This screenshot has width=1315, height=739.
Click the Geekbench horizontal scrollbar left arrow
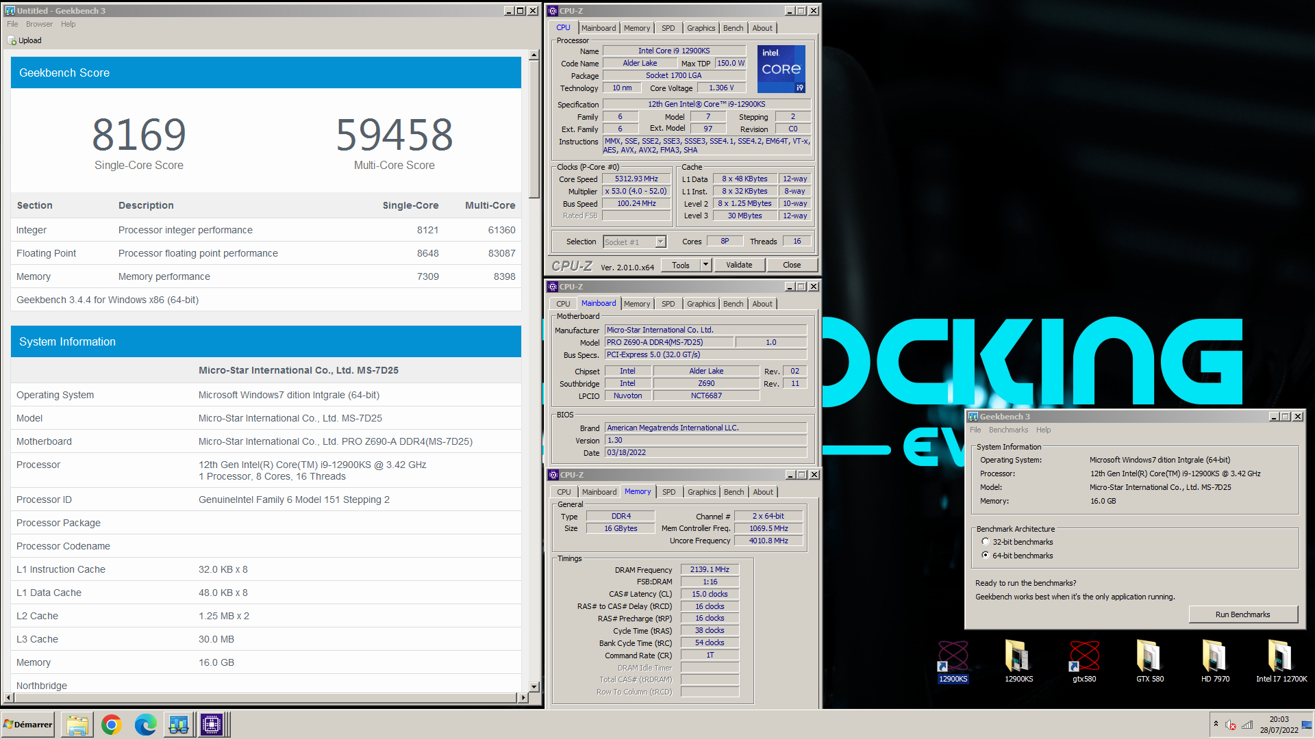click(8, 697)
